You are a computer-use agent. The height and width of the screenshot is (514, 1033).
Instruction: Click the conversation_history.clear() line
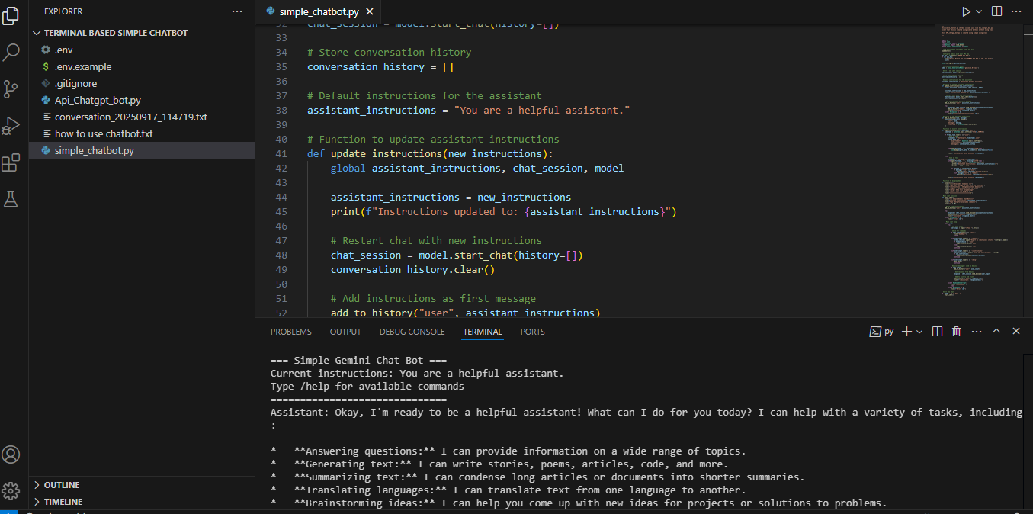[412, 269]
